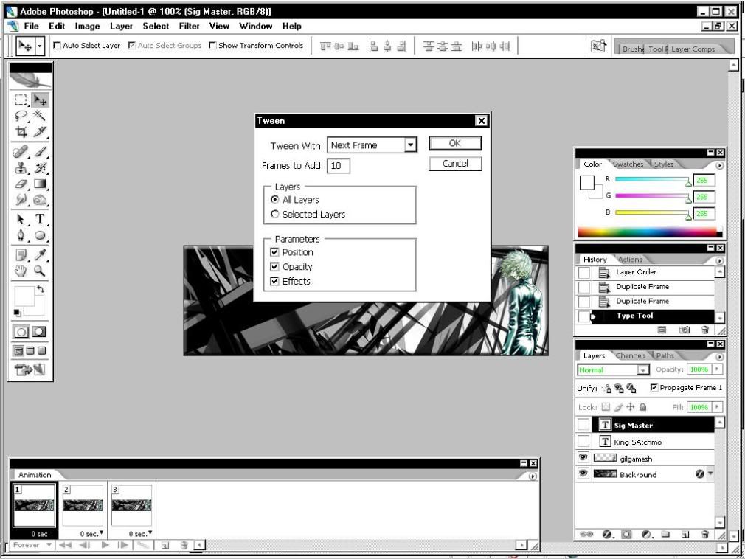Open the Animation panel options menu

[x=533, y=476]
